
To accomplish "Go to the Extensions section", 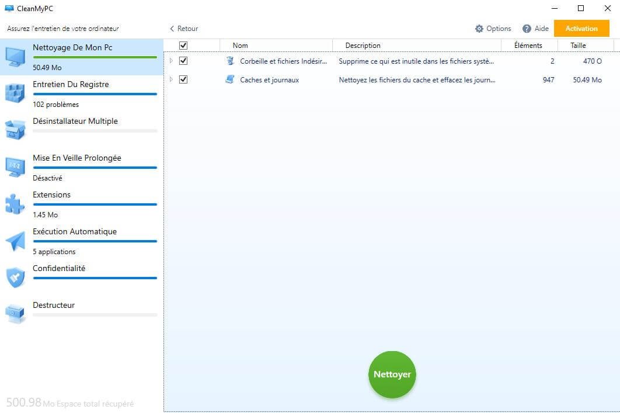I will (82, 204).
